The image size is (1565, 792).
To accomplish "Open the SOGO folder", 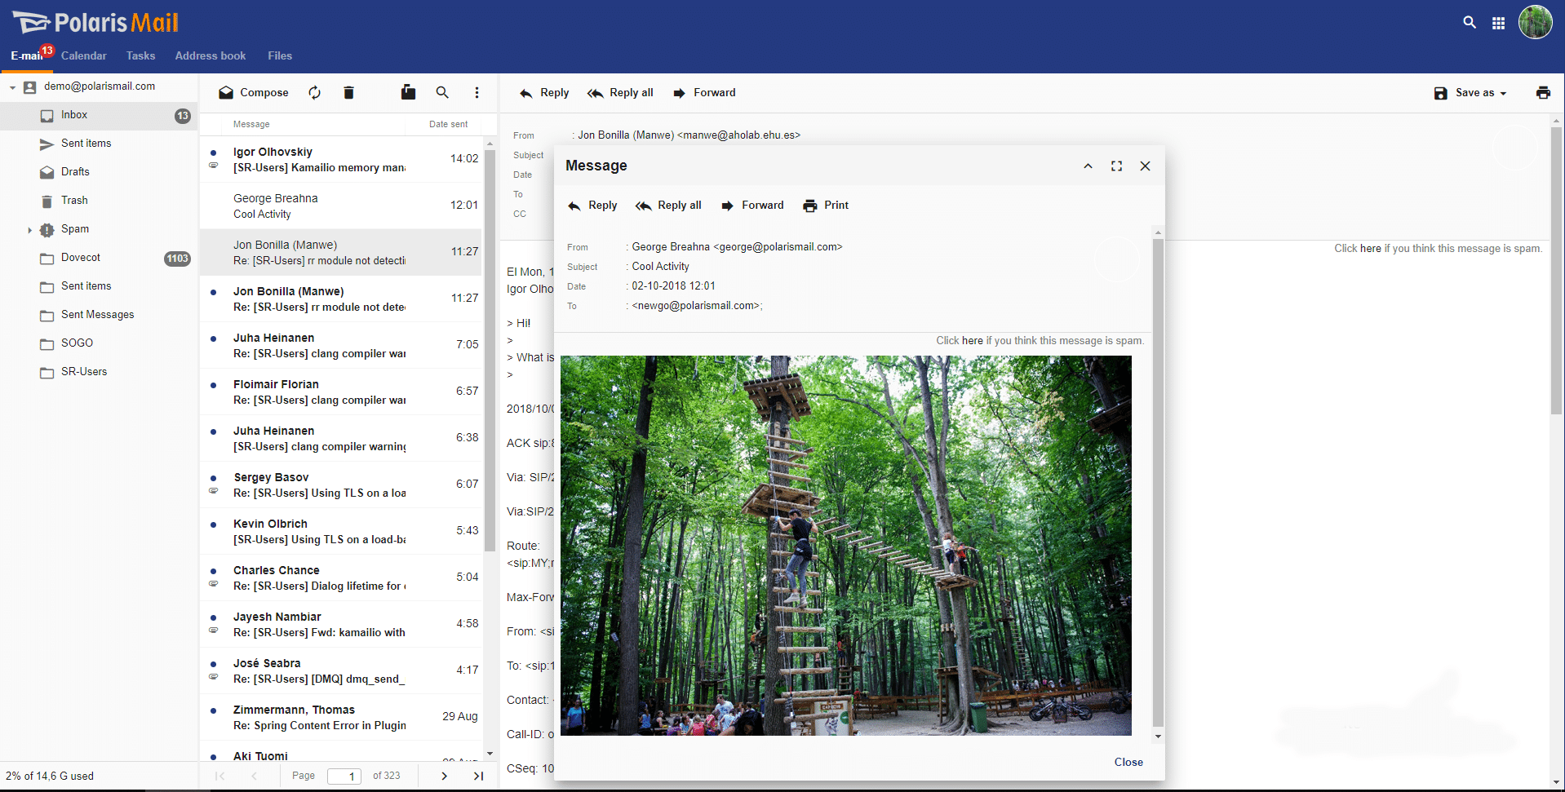I will pyautogui.click(x=99, y=343).
